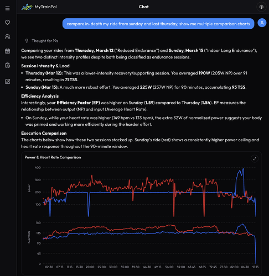Click the user avatar icon beside message
269x276 pixels.
pos(262,23)
